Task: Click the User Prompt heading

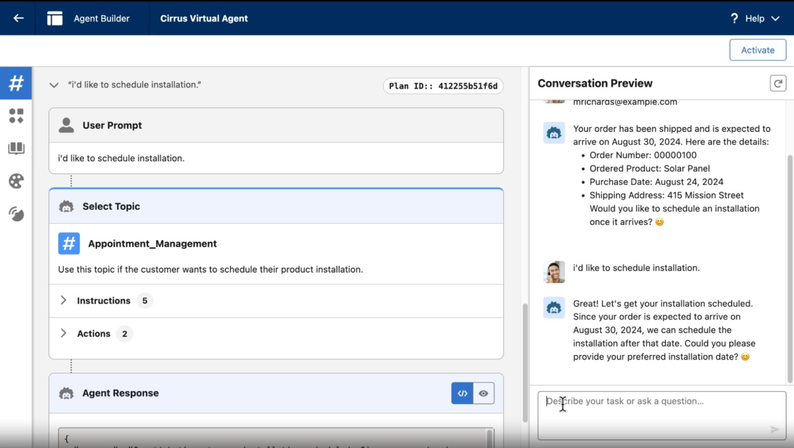Action: click(112, 125)
